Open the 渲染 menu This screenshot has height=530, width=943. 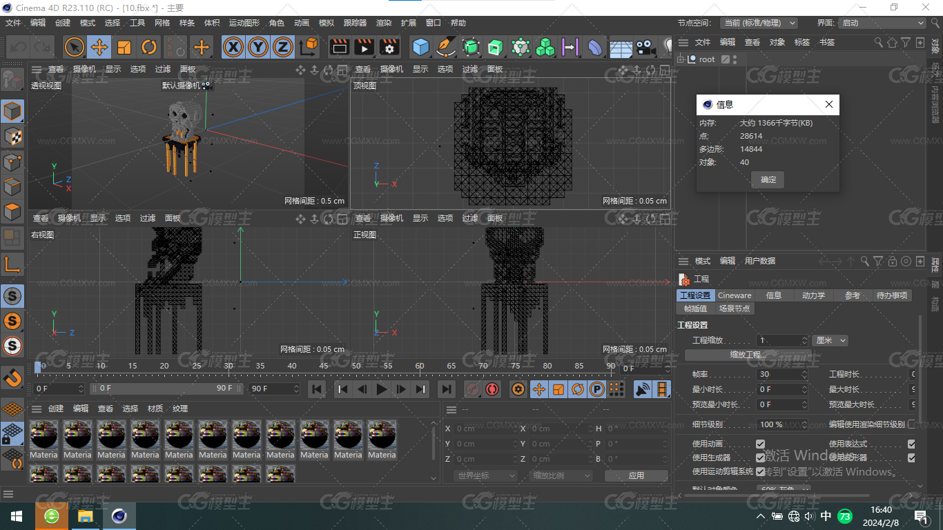pos(384,23)
